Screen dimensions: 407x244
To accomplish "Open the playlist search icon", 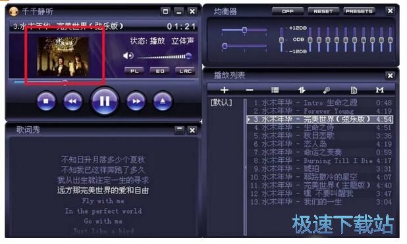I will [327, 90].
